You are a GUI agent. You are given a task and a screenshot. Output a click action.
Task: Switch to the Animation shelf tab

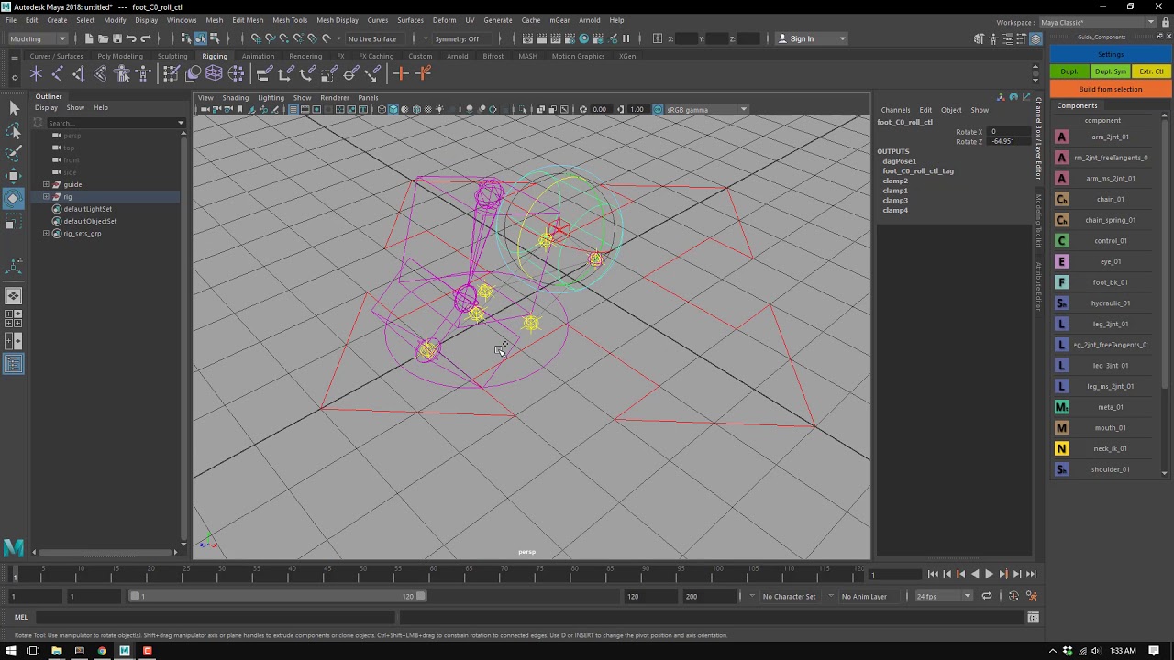(258, 56)
